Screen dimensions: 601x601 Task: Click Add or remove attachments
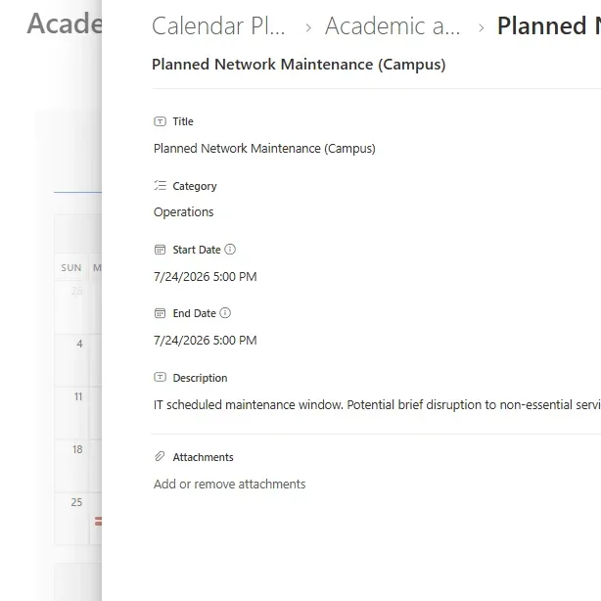pos(229,484)
